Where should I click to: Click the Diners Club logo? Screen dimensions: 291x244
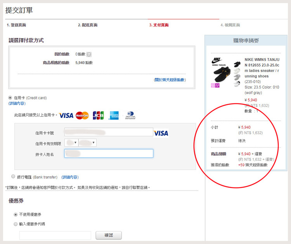[x=130, y=115]
